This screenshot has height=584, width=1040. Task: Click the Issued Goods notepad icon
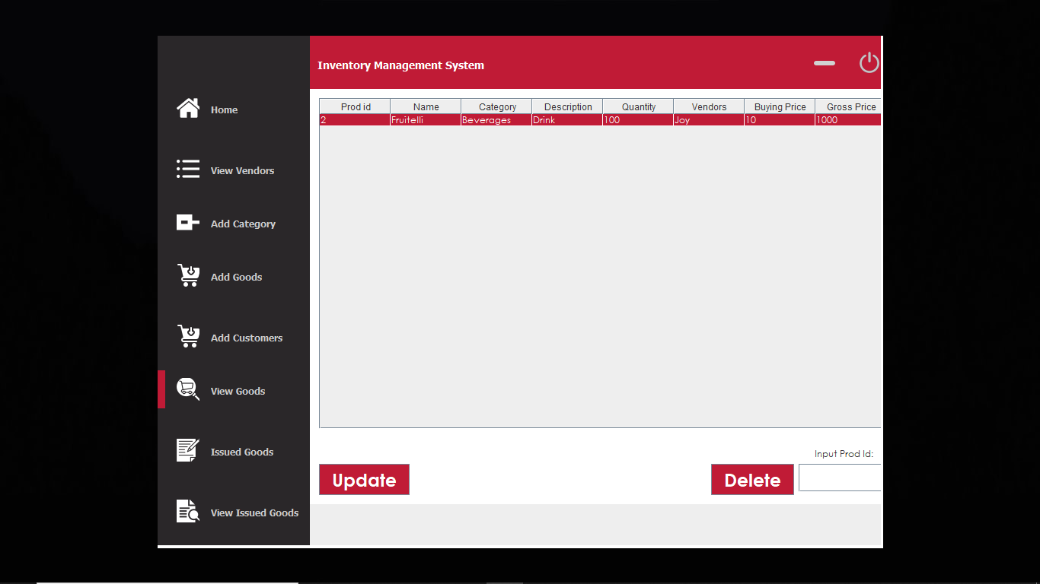pyautogui.click(x=188, y=450)
